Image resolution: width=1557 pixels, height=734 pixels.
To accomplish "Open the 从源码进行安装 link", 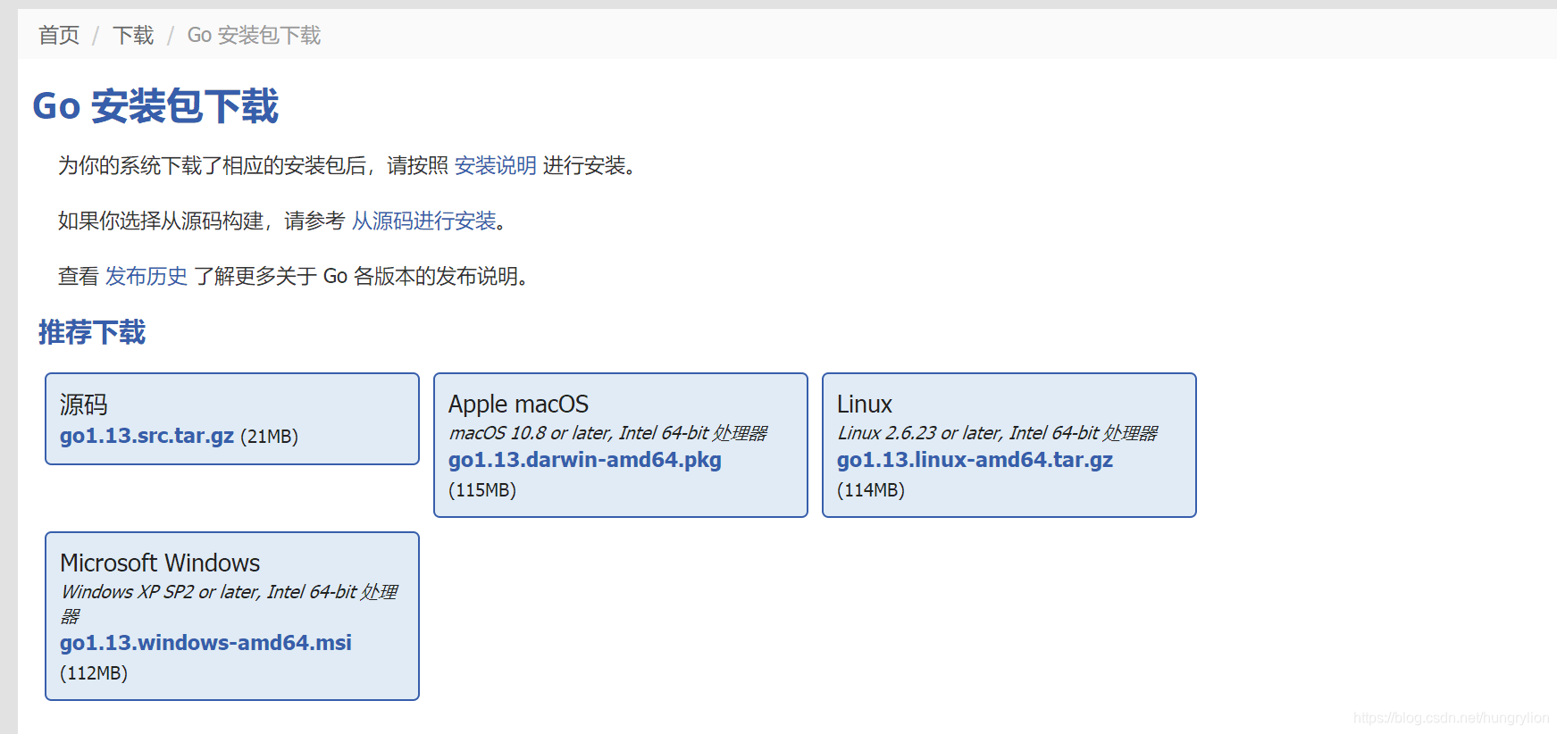I will (423, 221).
